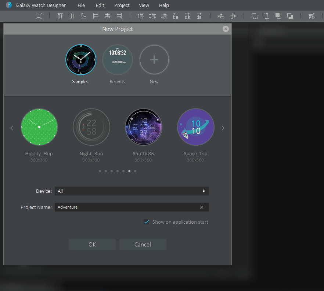Viewport: 324px width, 291px height.
Task: Choose the Space_Trip sample watch face
Action: [196, 127]
